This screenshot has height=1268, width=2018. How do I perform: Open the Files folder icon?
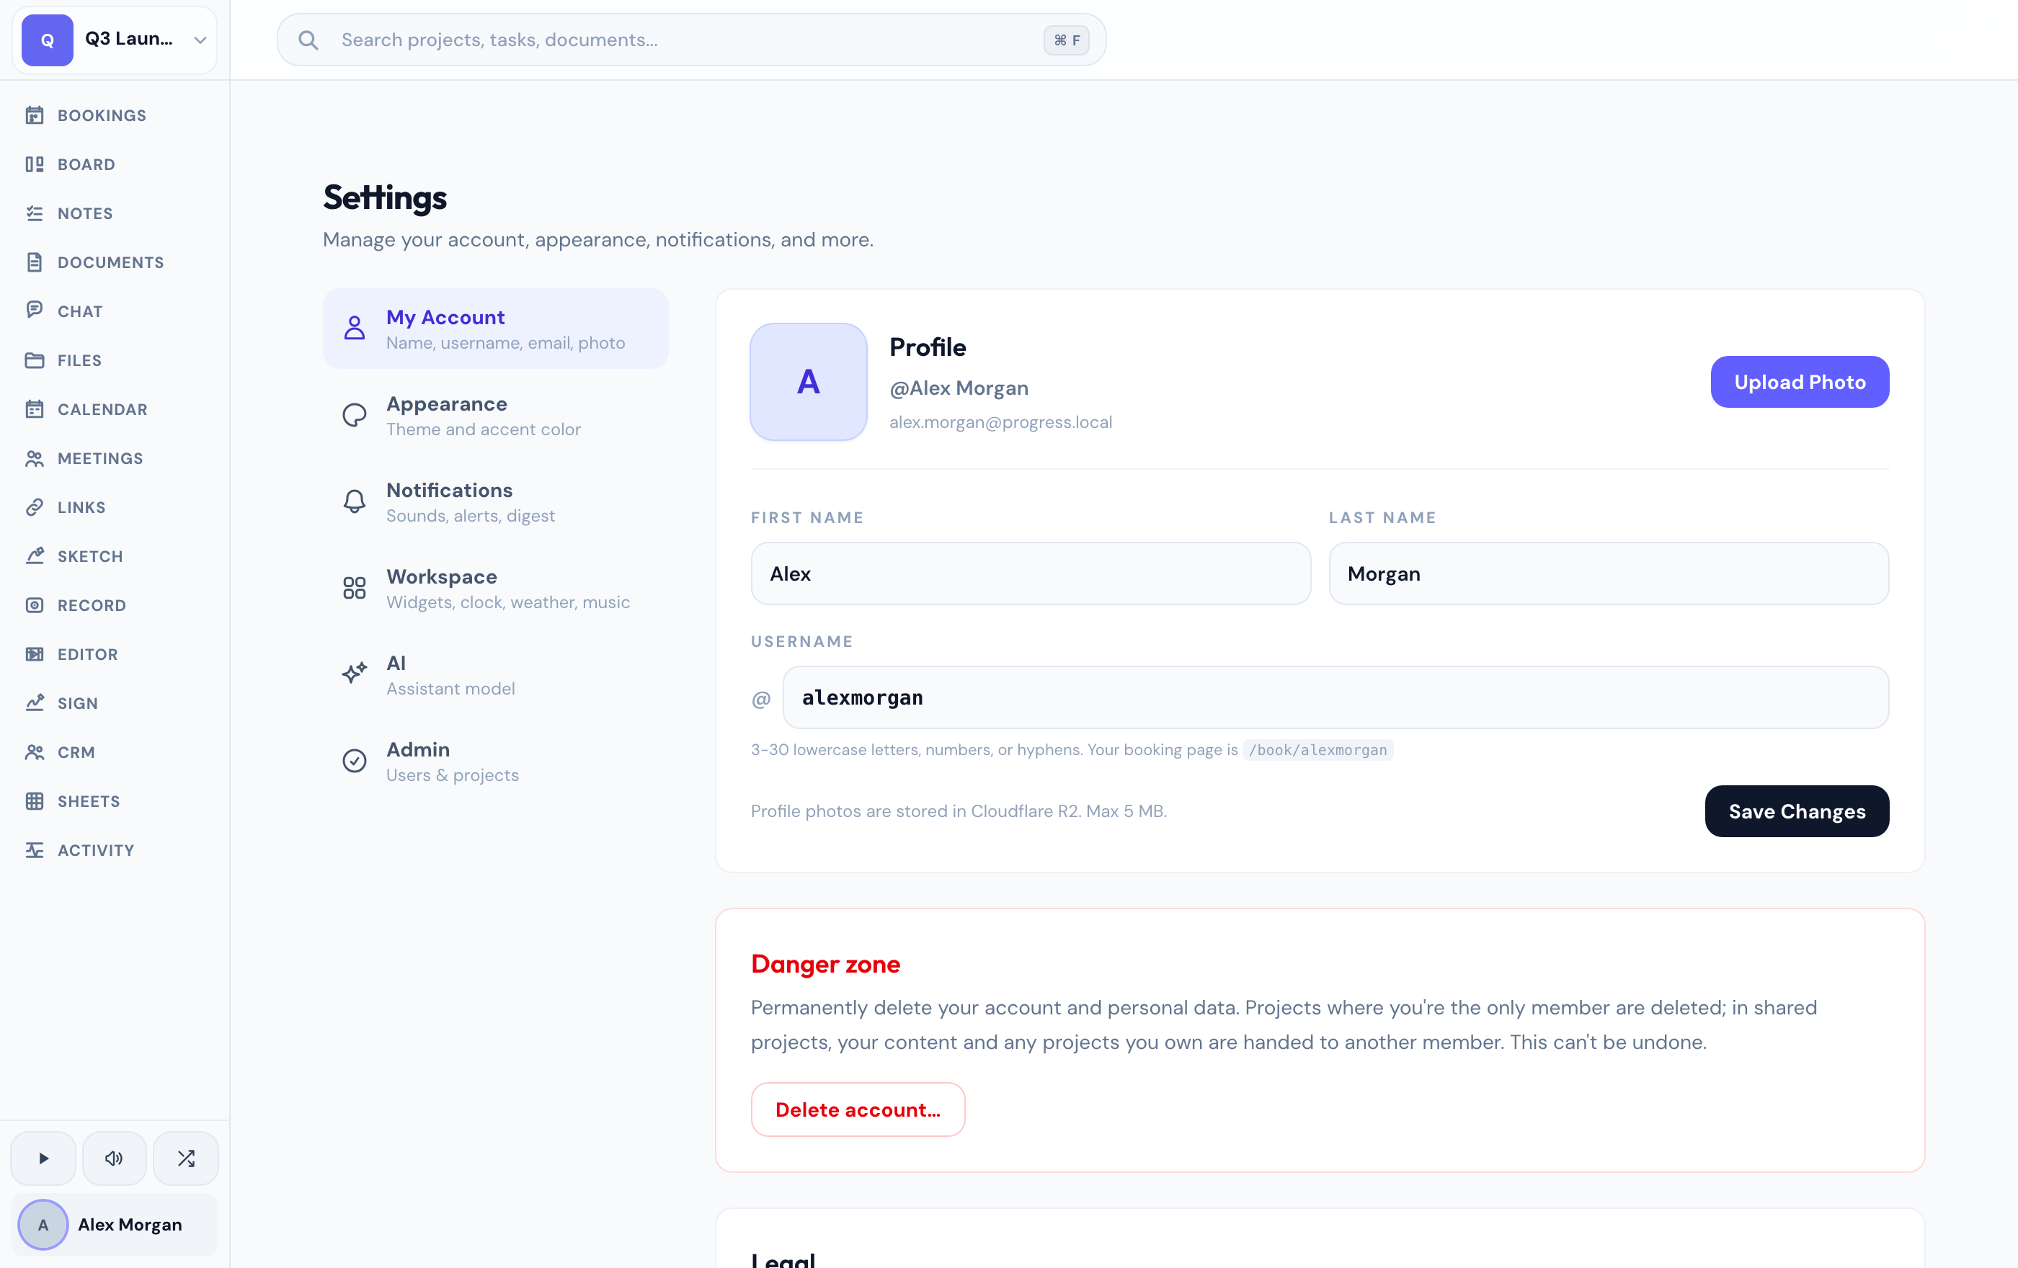click(35, 360)
